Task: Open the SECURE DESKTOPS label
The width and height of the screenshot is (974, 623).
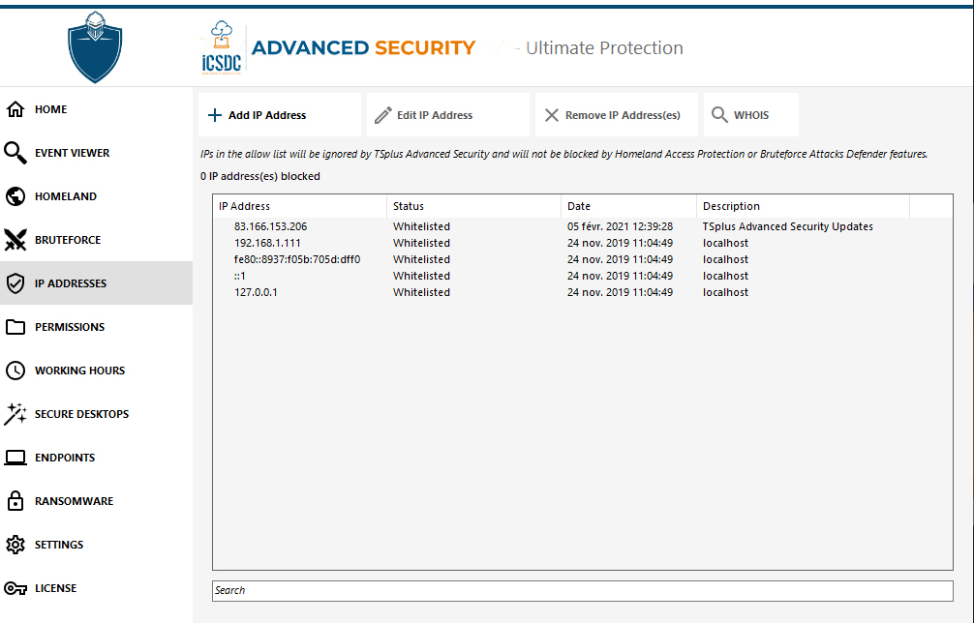Action: (x=82, y=414)
